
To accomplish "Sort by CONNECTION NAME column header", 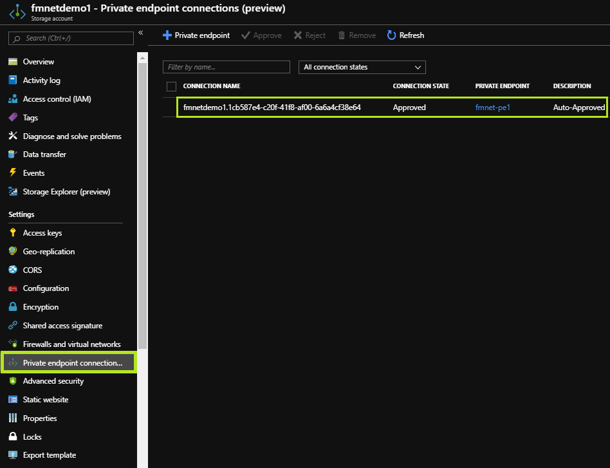I will click(x=212, y=86).
